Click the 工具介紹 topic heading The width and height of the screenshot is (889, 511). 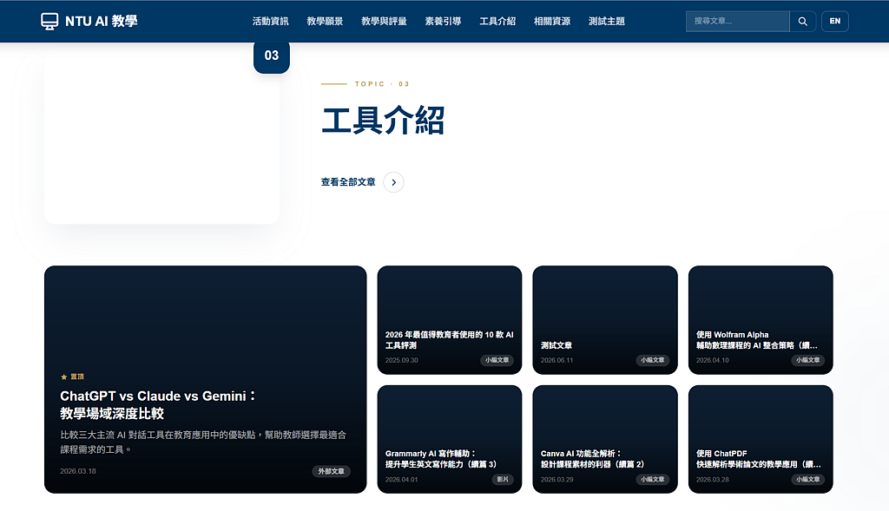point(383,121)
